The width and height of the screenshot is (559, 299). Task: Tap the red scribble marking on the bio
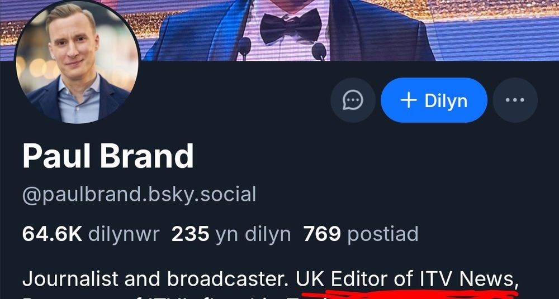tap(410, 295)
